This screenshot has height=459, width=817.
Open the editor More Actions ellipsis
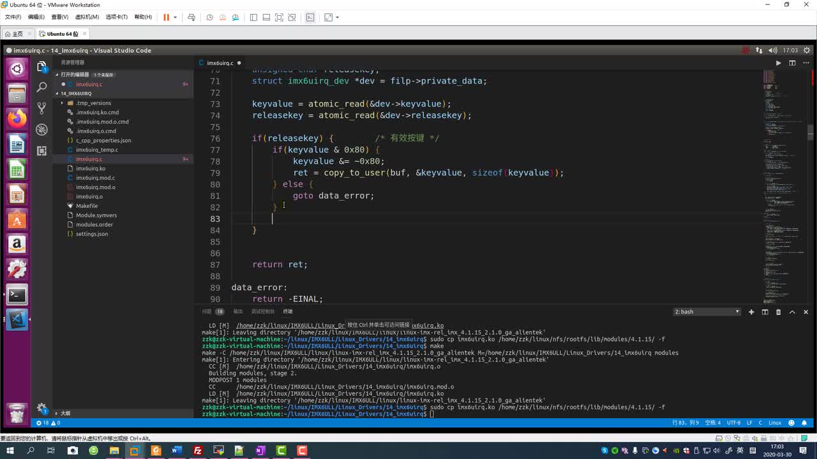pos(806,63)
